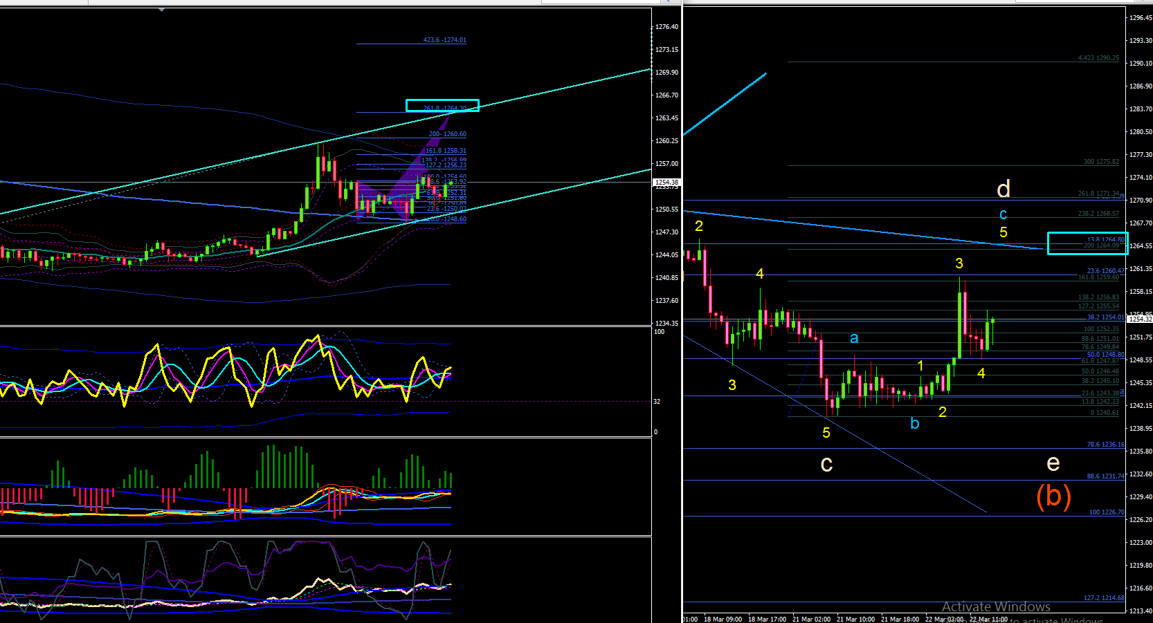Viewport: 1153px width, 623px height.
Task: Click the short blue trendline at top
Action: [x=725, y=104]
